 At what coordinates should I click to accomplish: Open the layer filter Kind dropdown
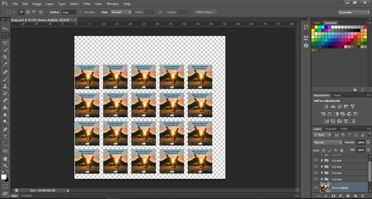click(322, 135)
